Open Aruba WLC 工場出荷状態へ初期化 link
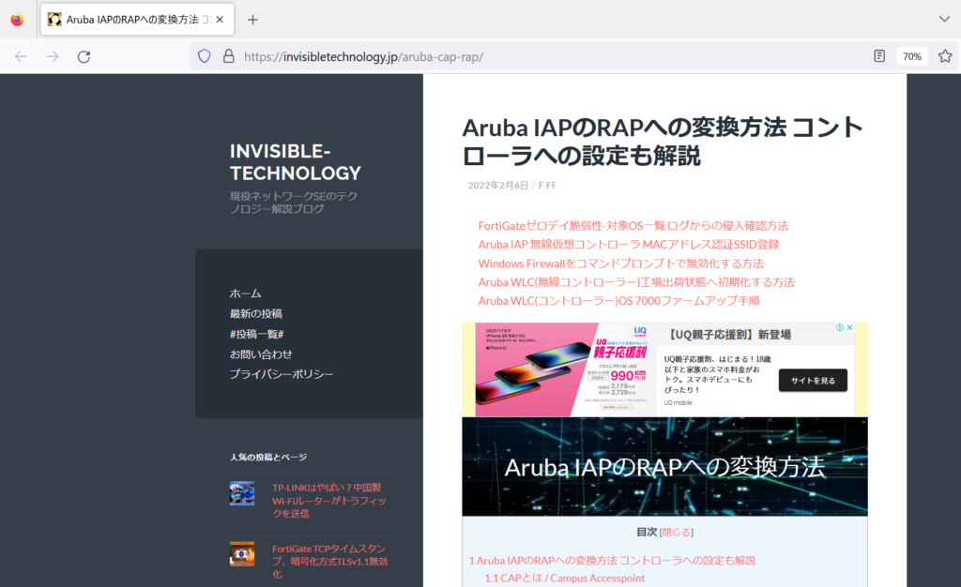This screenshot has height=587, width=961. pyautogui.click(x=636, y=282)
